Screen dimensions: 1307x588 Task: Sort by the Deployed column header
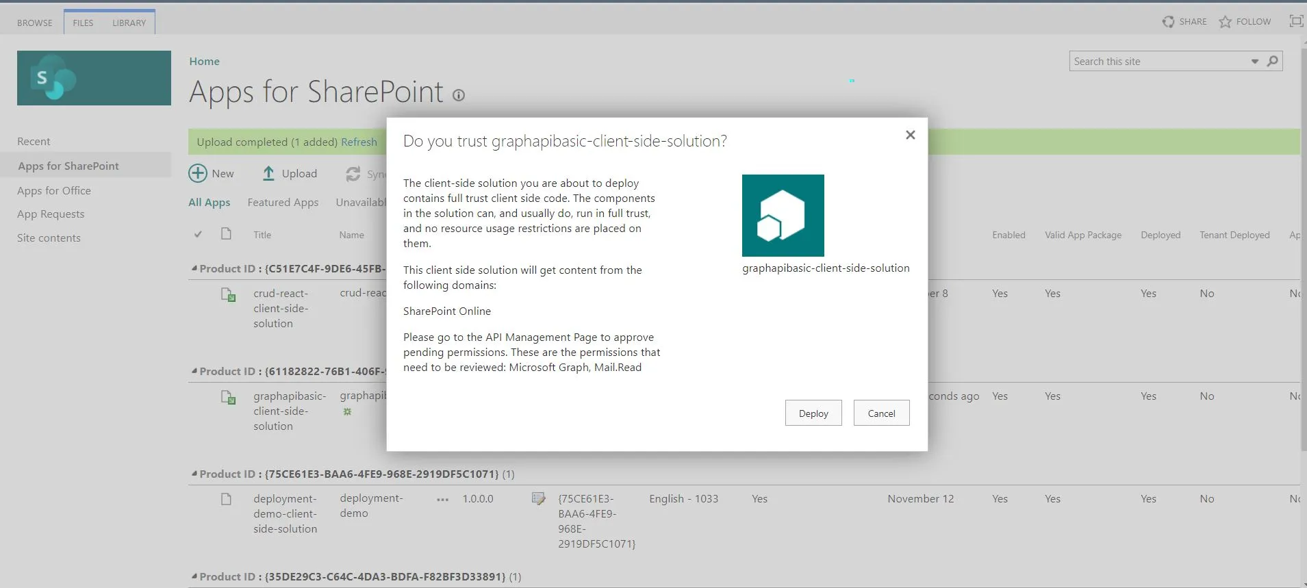point(1160,235)
